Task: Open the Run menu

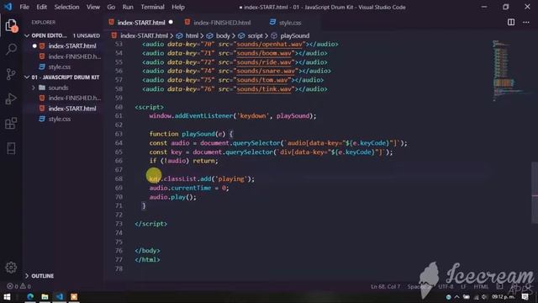Action: [128, 7]
